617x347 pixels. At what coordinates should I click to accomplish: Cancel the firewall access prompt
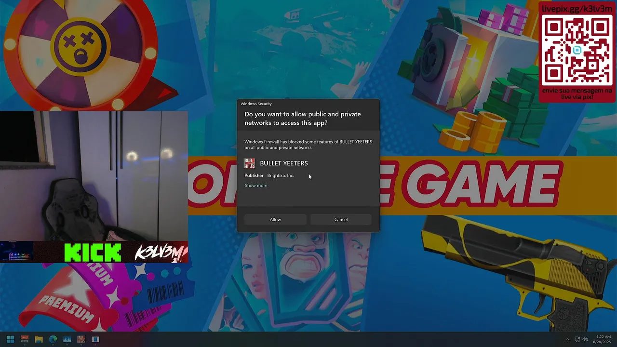tap(341, 219)
